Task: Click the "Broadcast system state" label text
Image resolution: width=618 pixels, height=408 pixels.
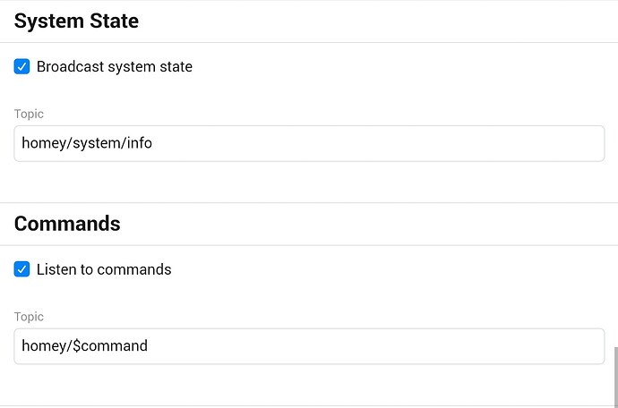Action: coord(115,66)
